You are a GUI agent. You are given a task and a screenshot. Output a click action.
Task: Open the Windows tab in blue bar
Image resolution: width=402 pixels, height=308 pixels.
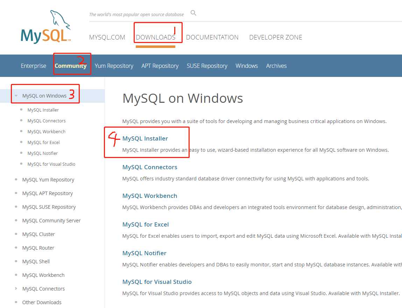click(x=247, y=66)
